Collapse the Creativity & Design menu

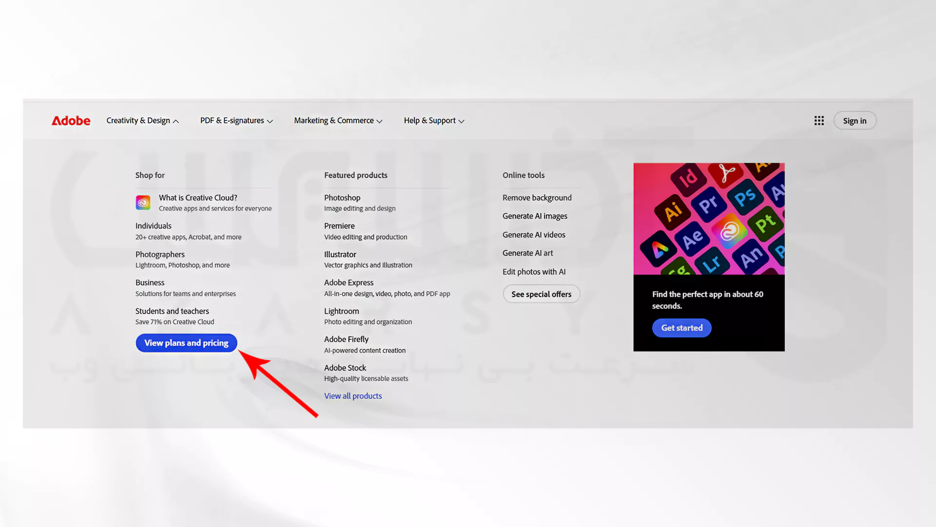coord(142,121)
